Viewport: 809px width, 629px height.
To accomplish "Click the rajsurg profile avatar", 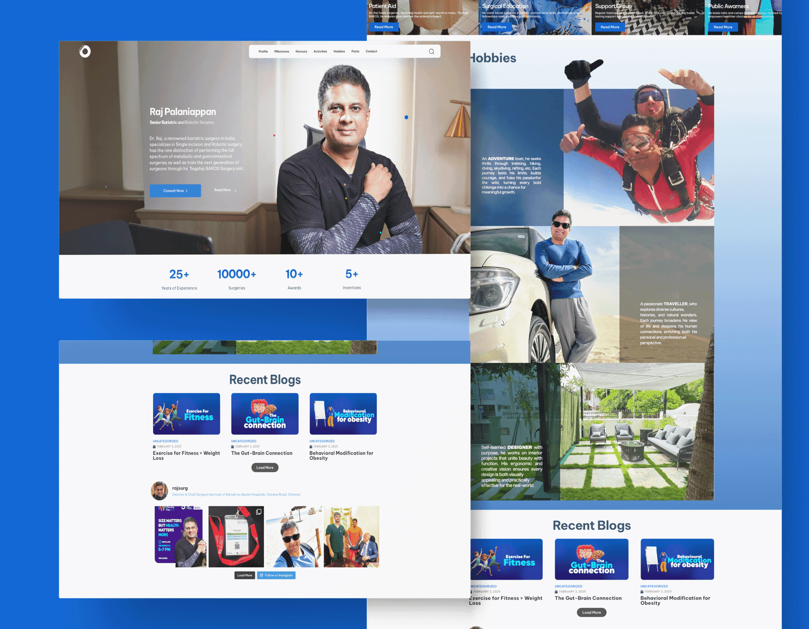I will (160, 490).
